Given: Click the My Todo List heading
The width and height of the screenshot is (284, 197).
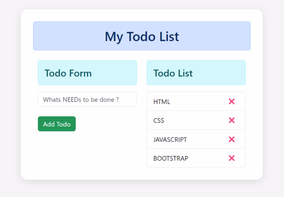Looking at the screenshot, I should [142, 37].
